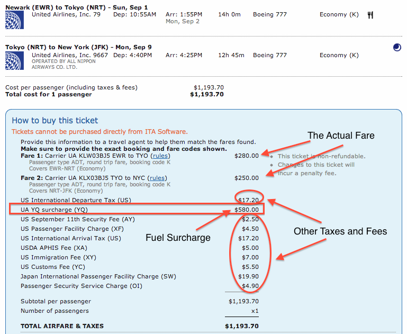The image size is (407, 334).
Task: Click the $7.00 immigration fee amount
Action: 250,257
